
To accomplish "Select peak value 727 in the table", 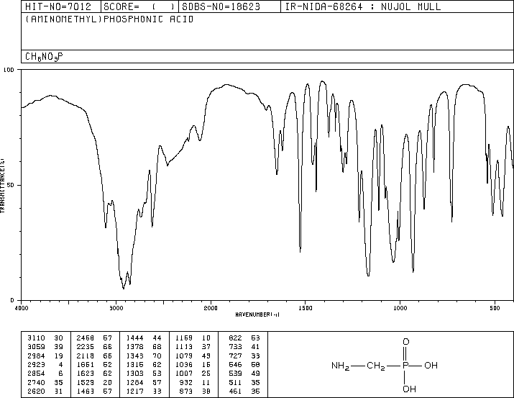I will point(235,356).
